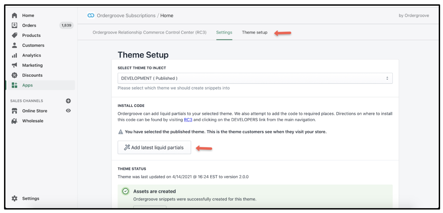Open the Orders section in sidebar
The width and height of the screenshot is (443, 213).
point(29,25)
